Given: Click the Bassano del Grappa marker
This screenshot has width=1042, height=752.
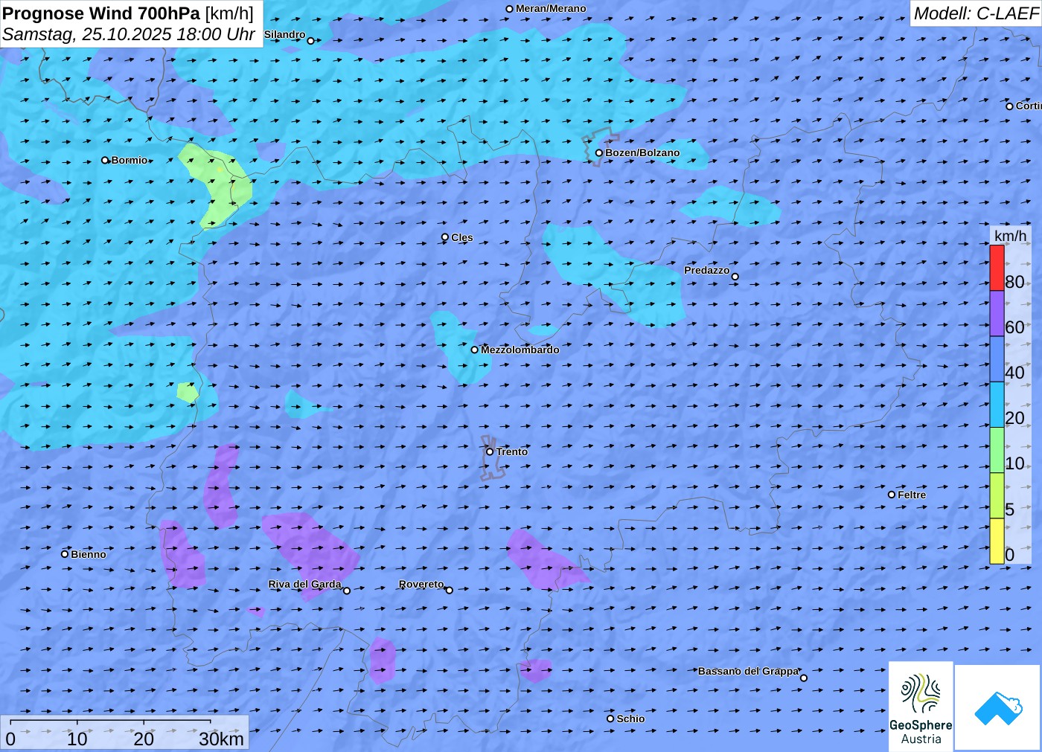Looking at the screenshot, I should pyautogui.click(x=804, y=678).
